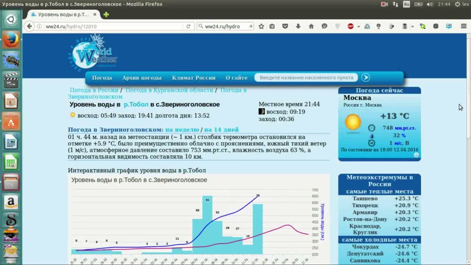Viewport: 471px width, 265px height.
Task: Open Ubuntu Software Center in the launcher
Action: pyautogui.click(x=11, y=121)
